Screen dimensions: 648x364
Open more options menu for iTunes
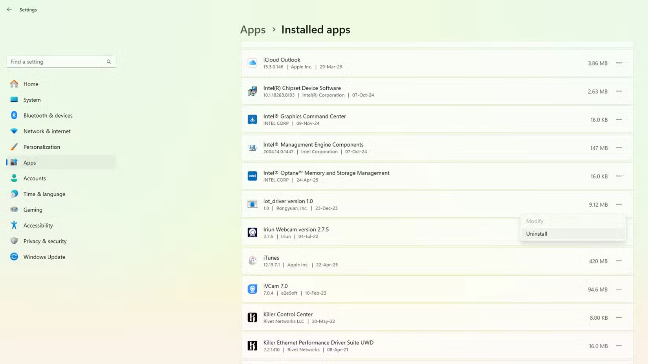pos(619,261)
